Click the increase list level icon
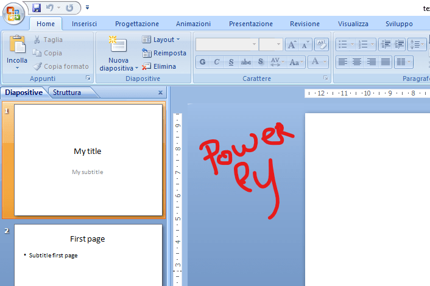Screen dimensions: 430x286 [x=399, y=44]
